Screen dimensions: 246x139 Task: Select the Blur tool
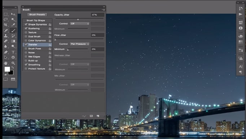point(6,46)
